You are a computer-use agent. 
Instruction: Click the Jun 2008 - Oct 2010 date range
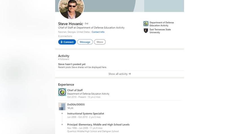click(77, 117)
